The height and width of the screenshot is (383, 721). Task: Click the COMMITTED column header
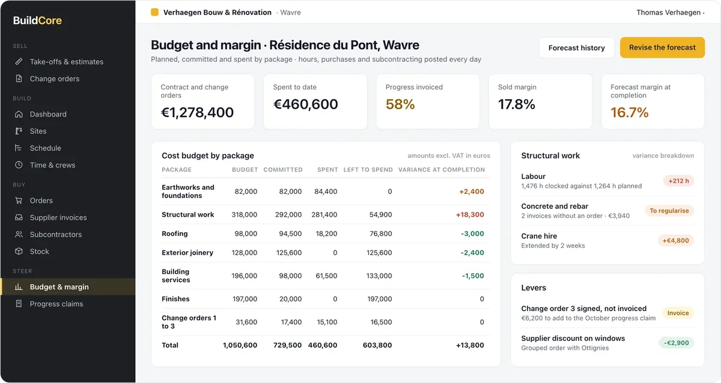[x=283, y=170]
